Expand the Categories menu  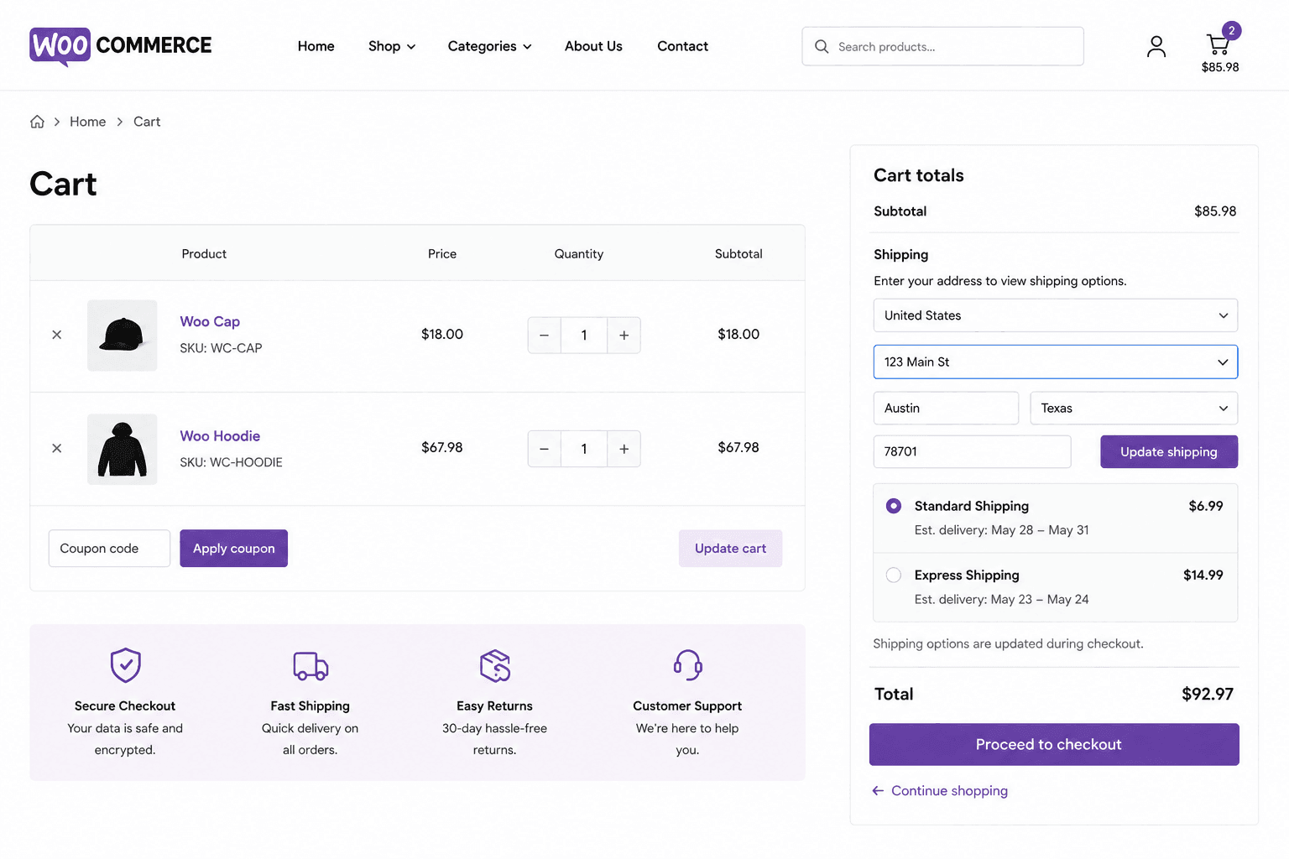490,46
